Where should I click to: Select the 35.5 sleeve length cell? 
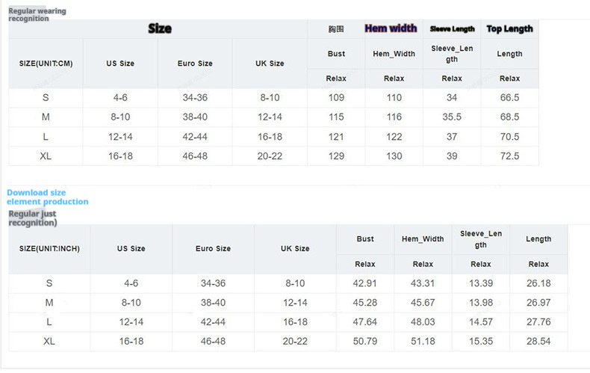[x=452, y=117]
